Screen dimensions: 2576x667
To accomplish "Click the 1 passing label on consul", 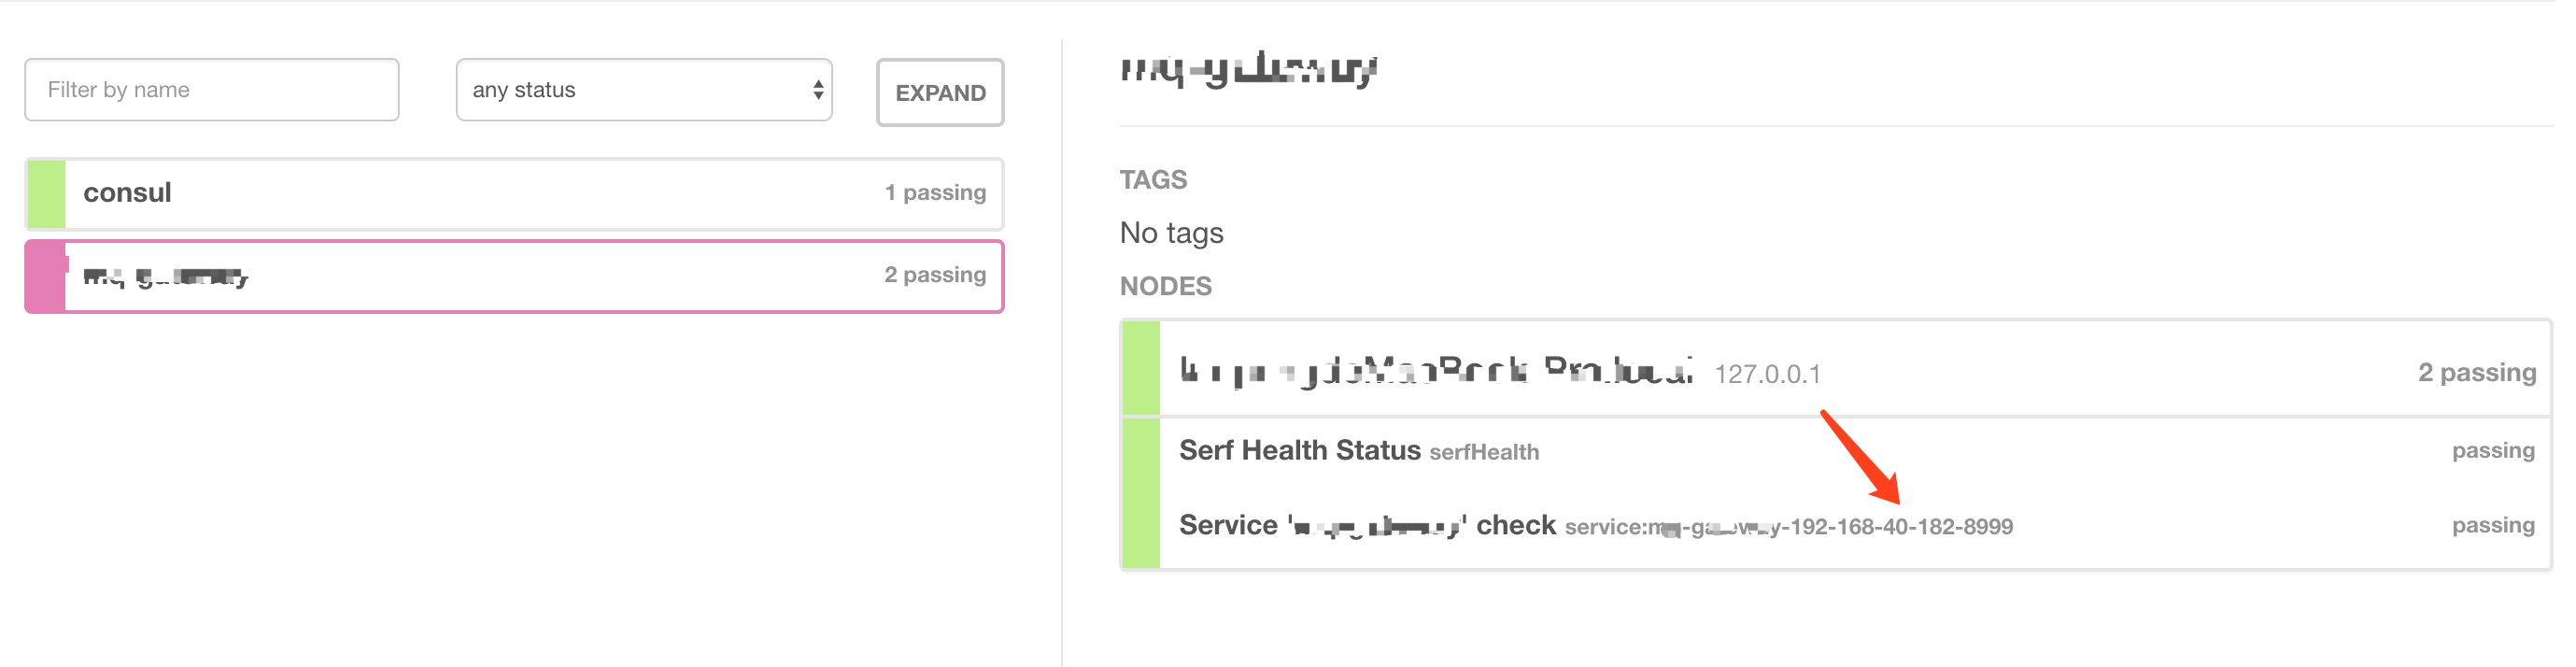I will (935, 192).
